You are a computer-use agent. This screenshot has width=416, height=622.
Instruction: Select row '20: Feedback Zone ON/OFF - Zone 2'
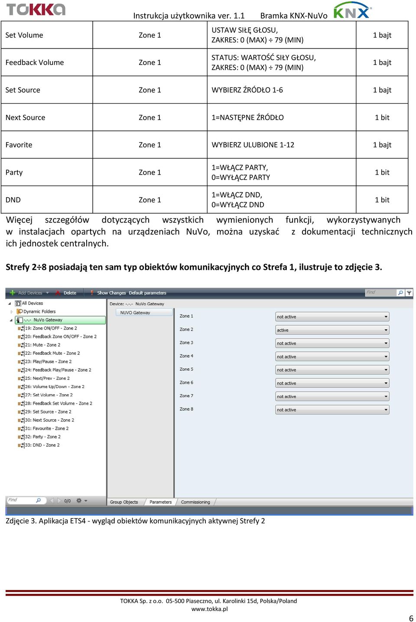(61, 337)
